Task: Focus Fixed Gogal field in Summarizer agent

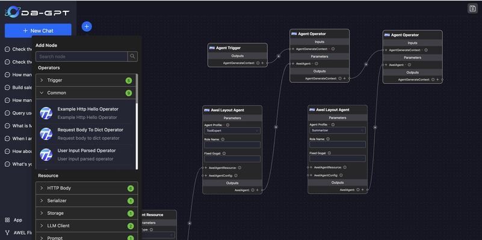Action: point(337,158)
